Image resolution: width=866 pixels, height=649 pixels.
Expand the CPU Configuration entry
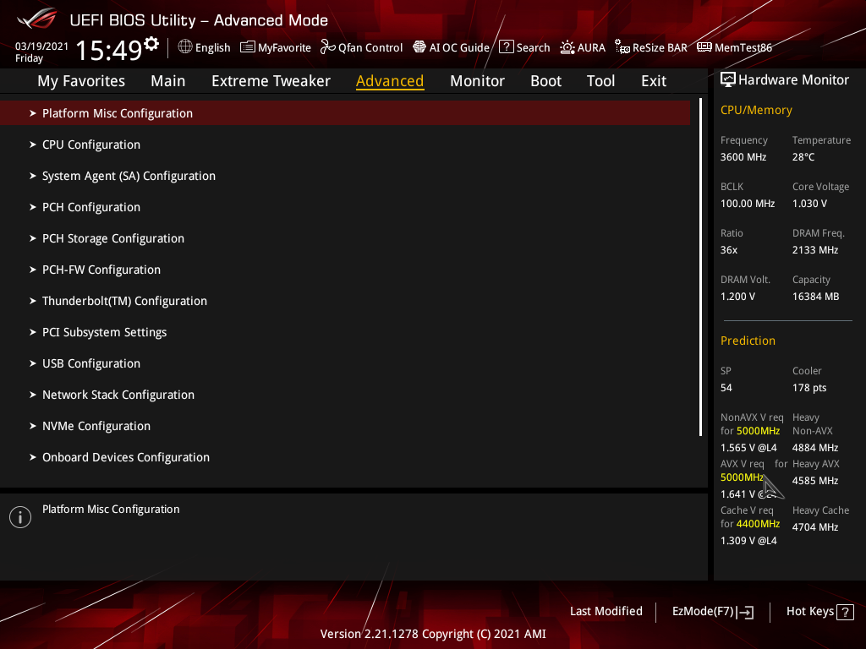click(x=345, y=145)
